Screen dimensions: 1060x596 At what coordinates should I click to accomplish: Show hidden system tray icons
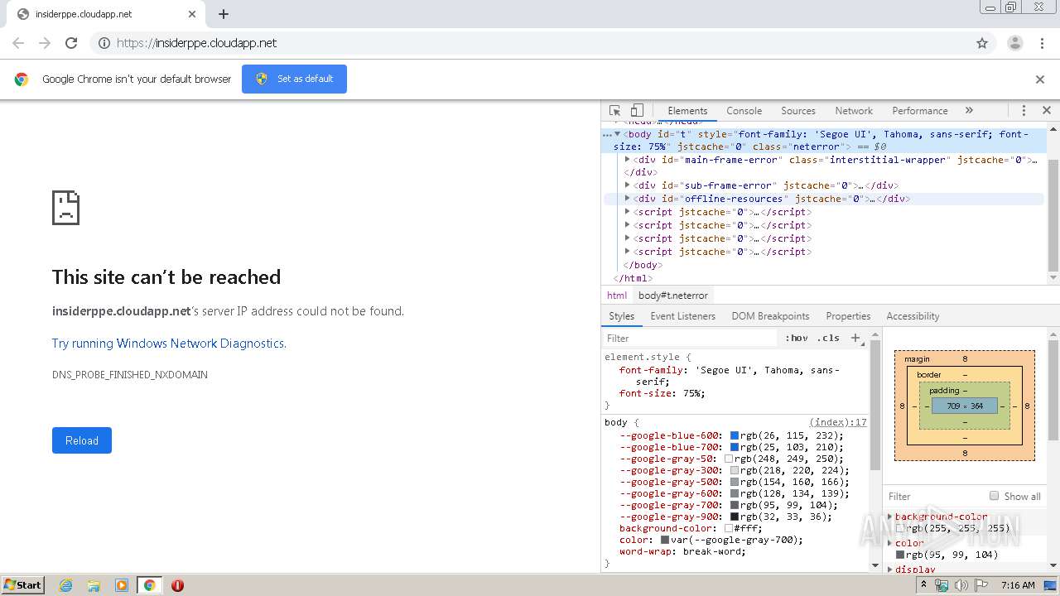(x=924, y=585)
